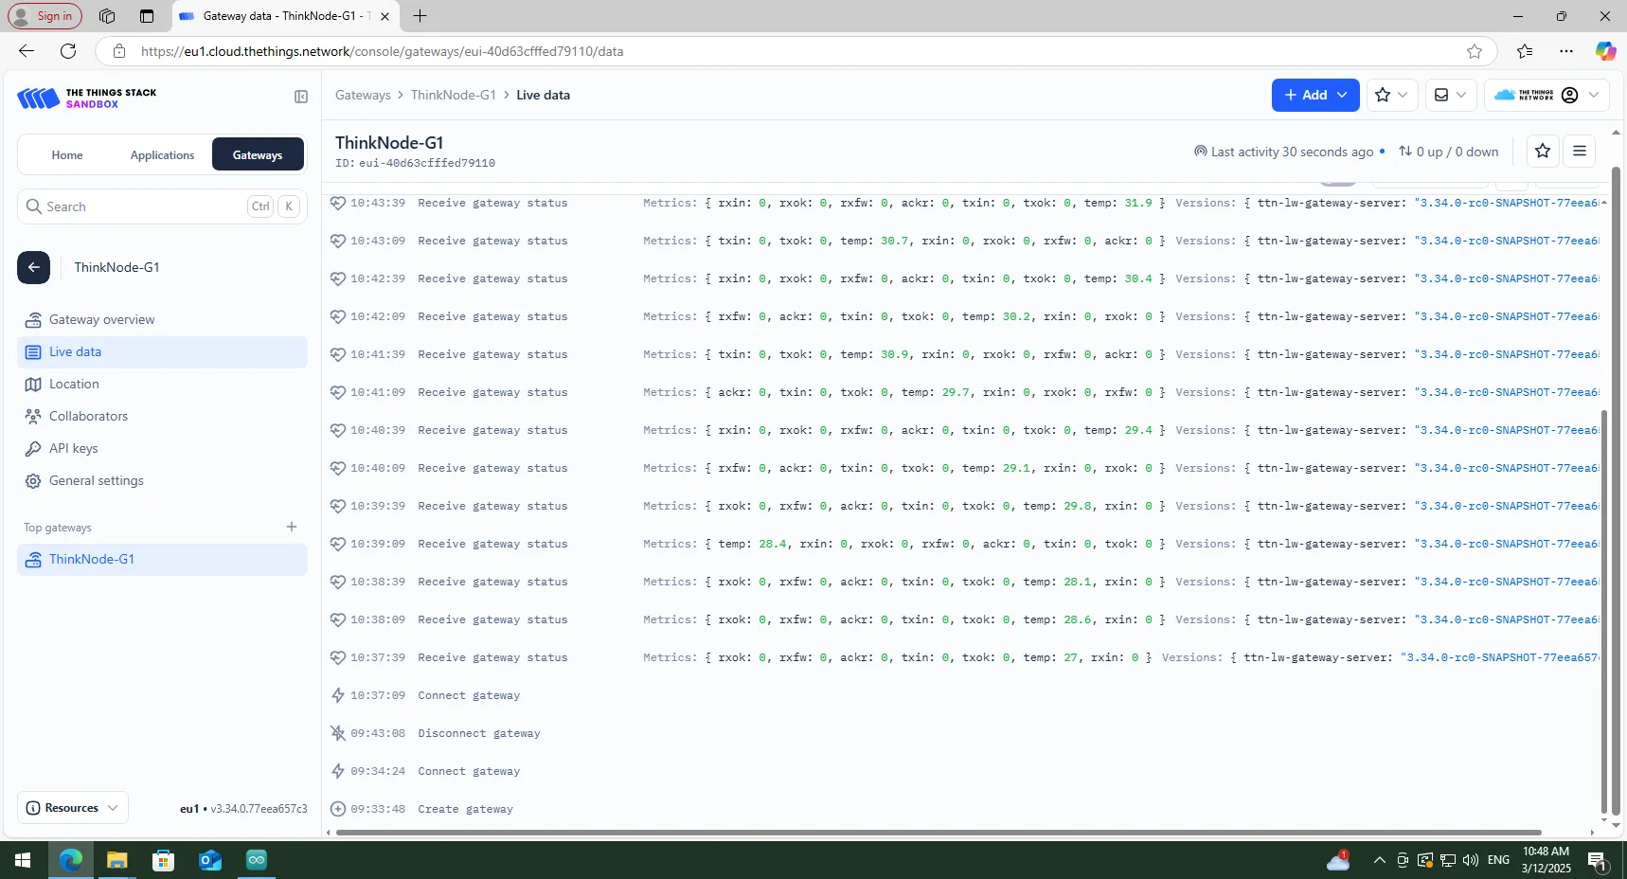Open Microsoft Store from the taskbar
Viewport: 1627px width, 879px height.
[x=164, y=860]
